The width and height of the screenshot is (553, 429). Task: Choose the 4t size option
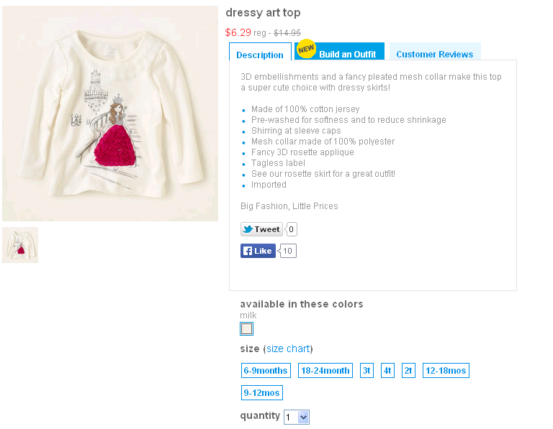(387, 371)
